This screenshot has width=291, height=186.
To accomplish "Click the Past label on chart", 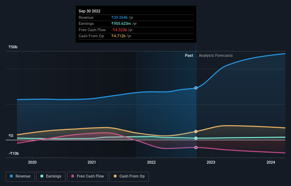I will click(189, 55).
